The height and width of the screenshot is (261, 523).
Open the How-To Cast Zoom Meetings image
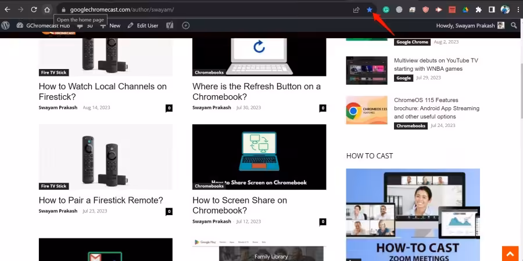[x=413, y=215]
